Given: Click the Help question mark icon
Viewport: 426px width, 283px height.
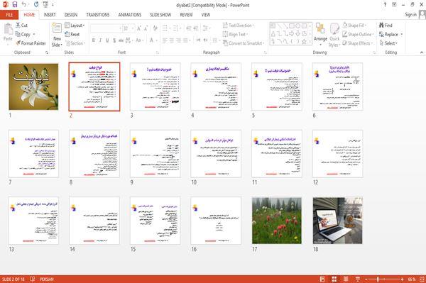Looking at the screenshot, I should pos(385,5).
